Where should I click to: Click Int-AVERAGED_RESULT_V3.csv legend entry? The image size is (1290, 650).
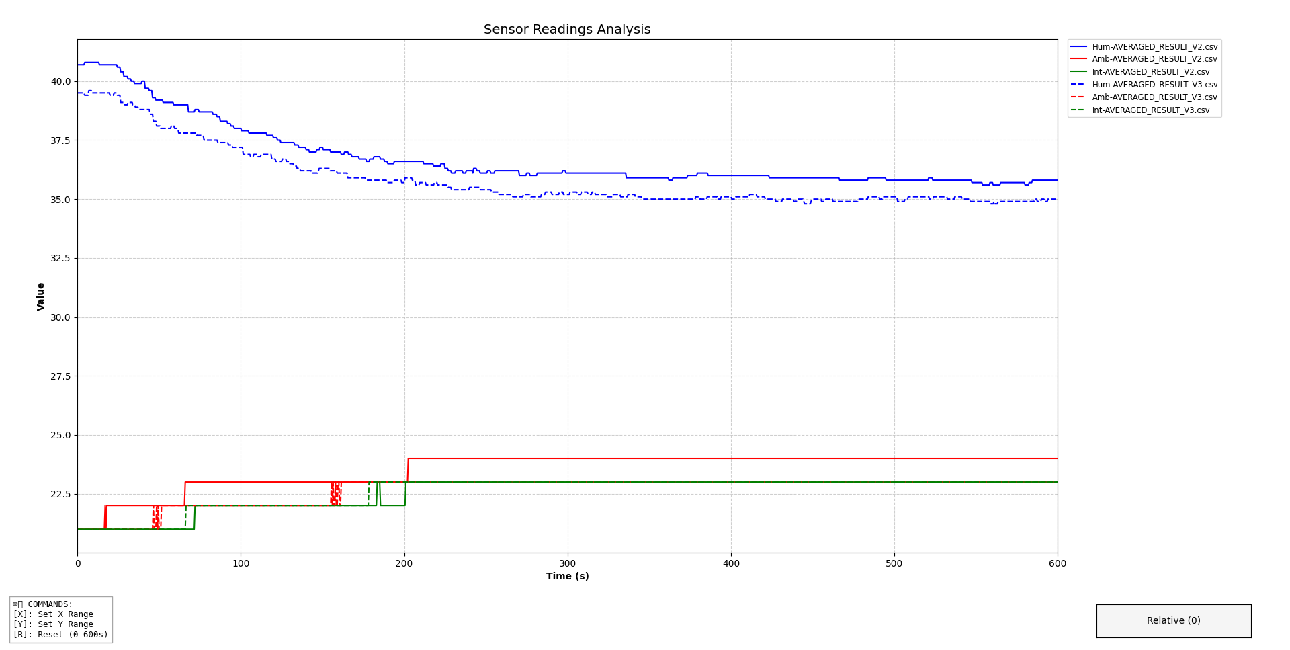[1150, 110]
